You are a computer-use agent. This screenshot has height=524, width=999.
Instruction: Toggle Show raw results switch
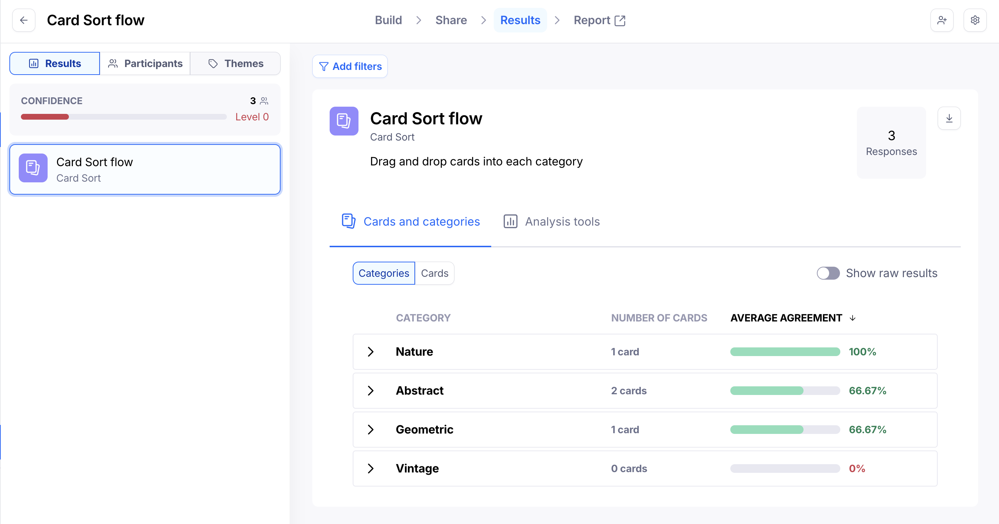(x=828, y=273)
